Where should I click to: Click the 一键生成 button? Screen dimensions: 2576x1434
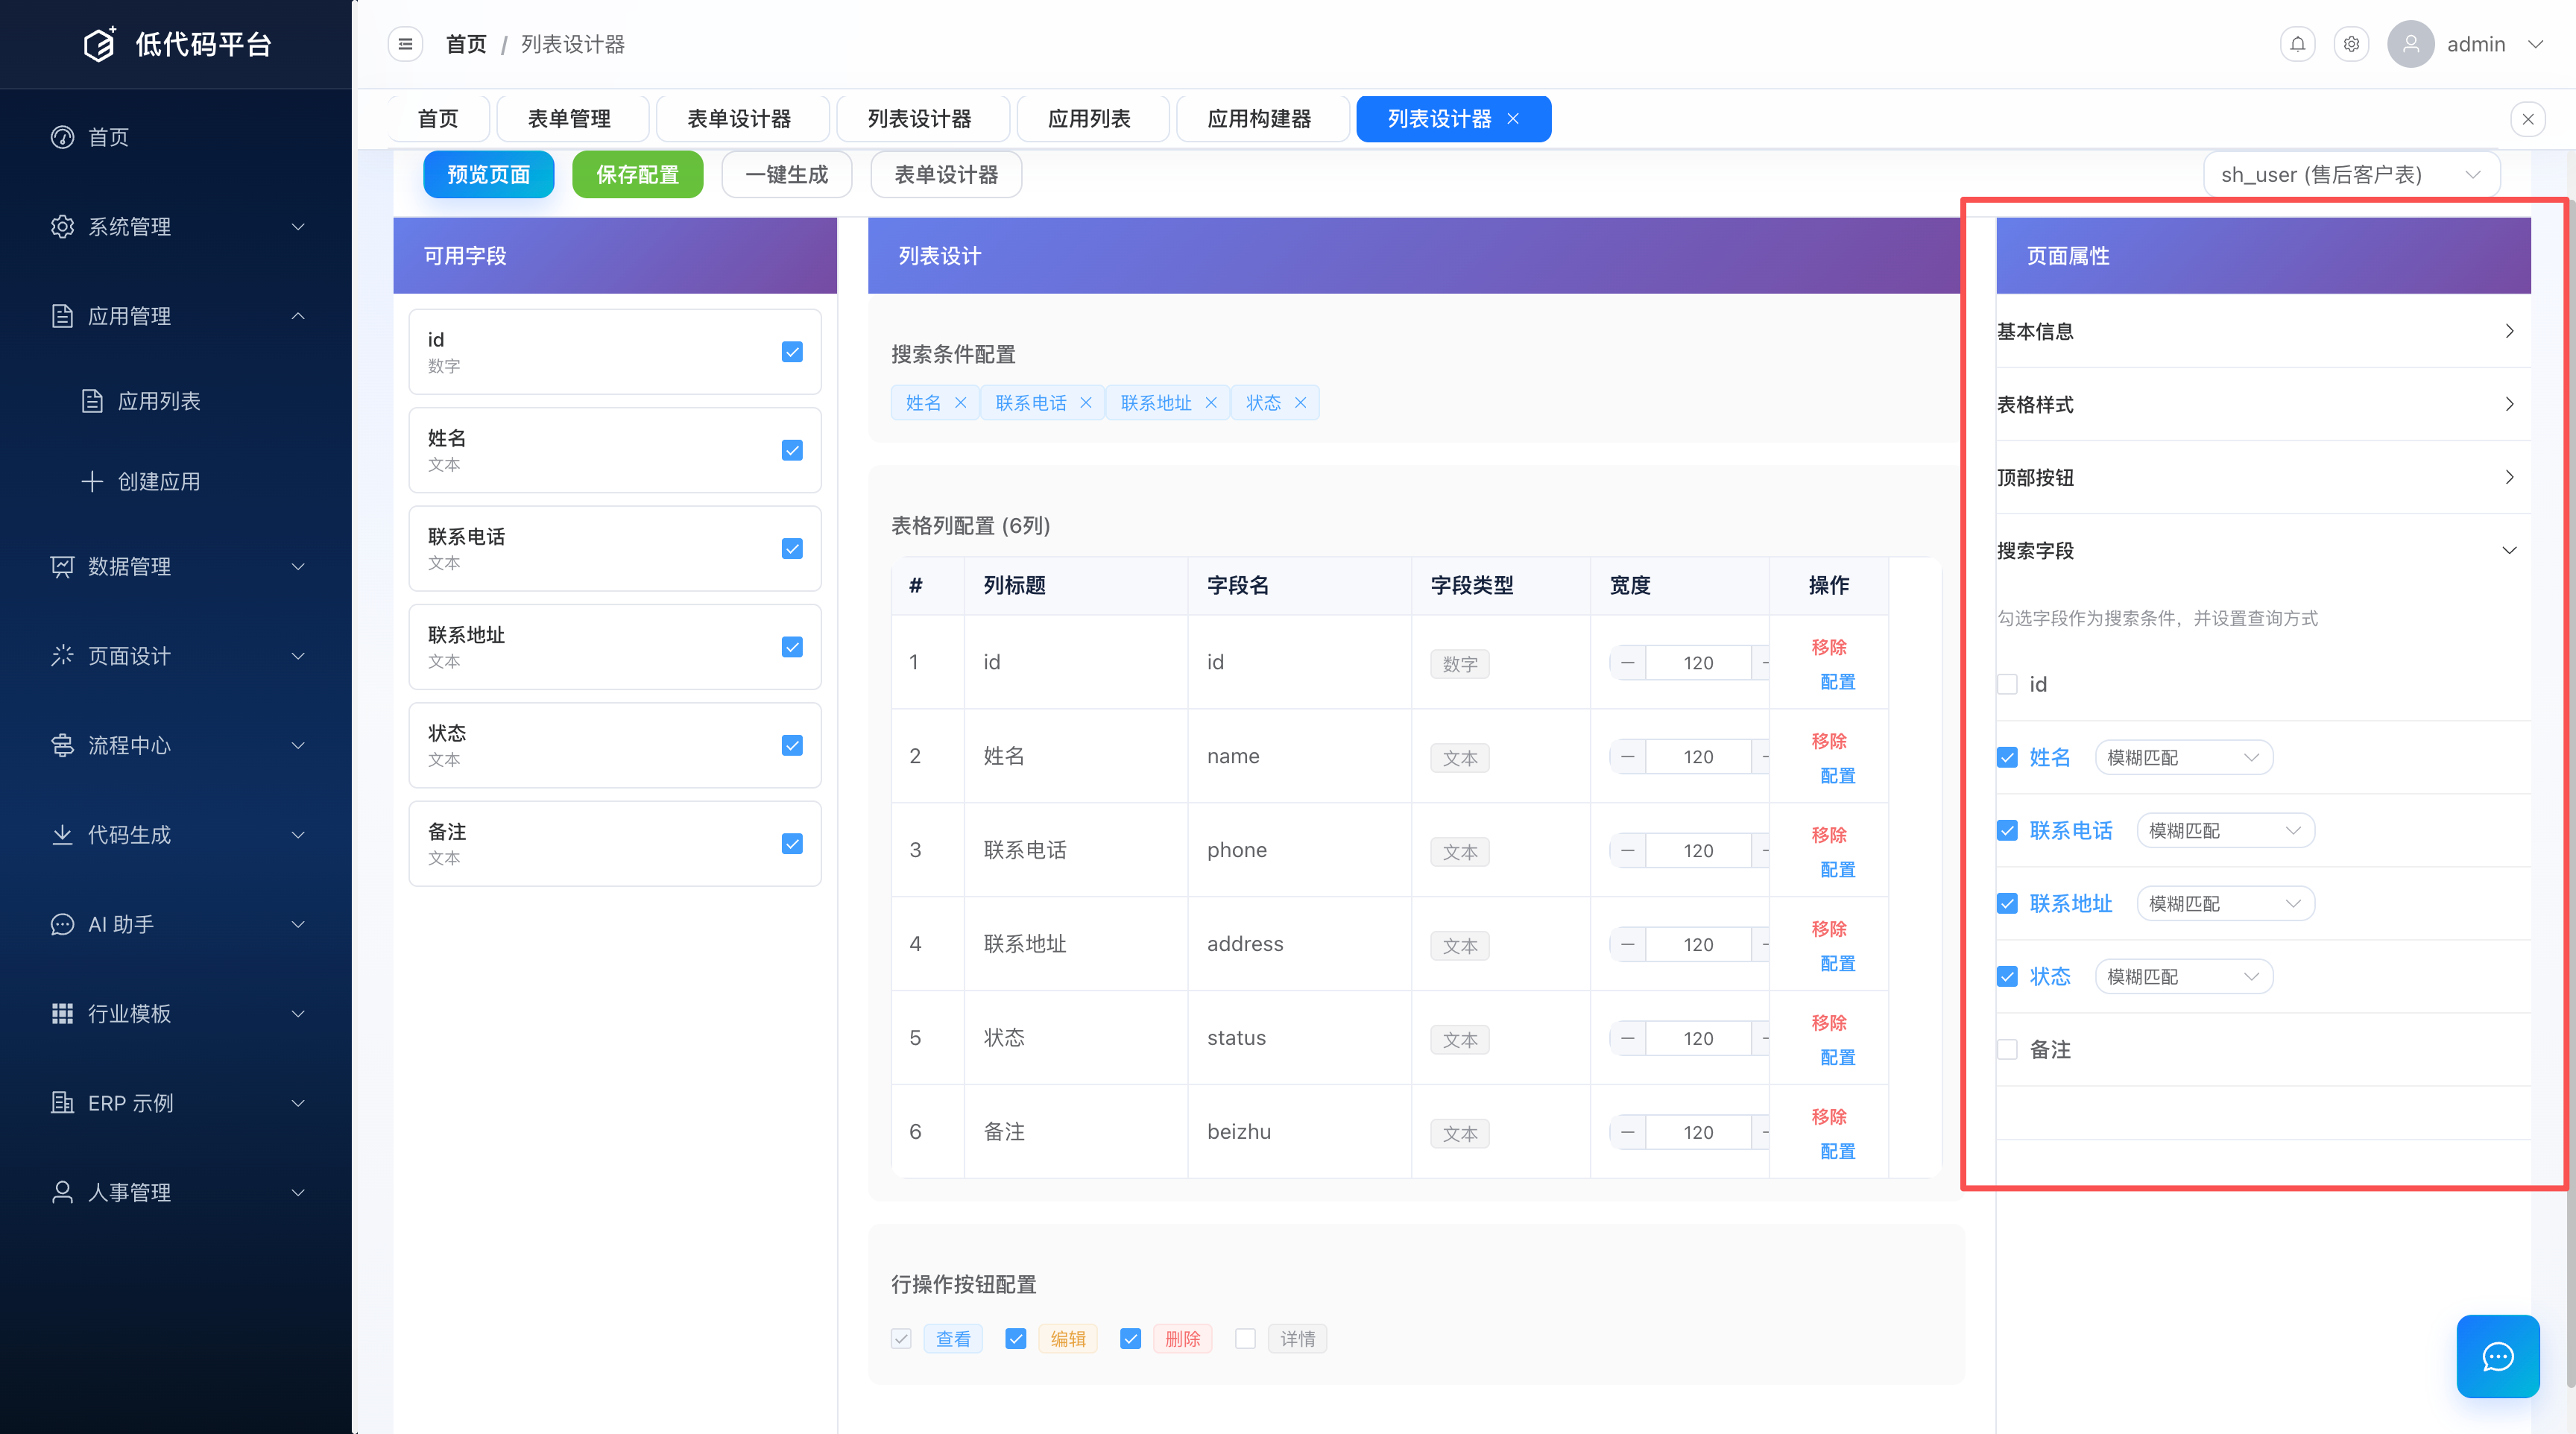[x=787, y=175]
